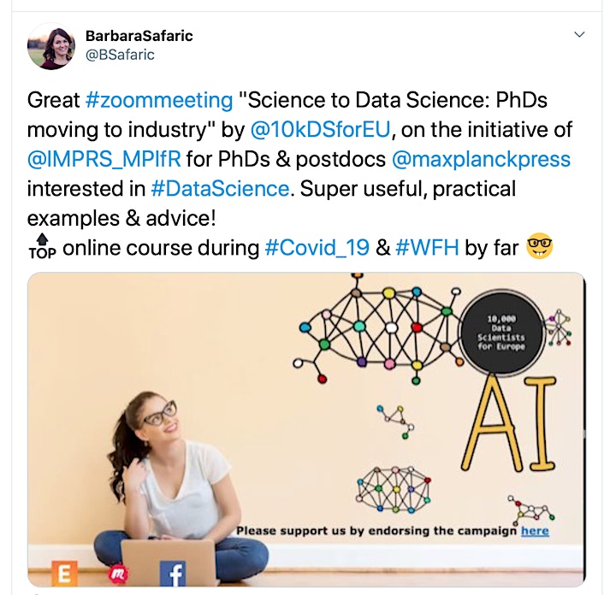Click the TOP arrow emoji
Viewport: 616px width, 595px height.
[x=42, y=246]
